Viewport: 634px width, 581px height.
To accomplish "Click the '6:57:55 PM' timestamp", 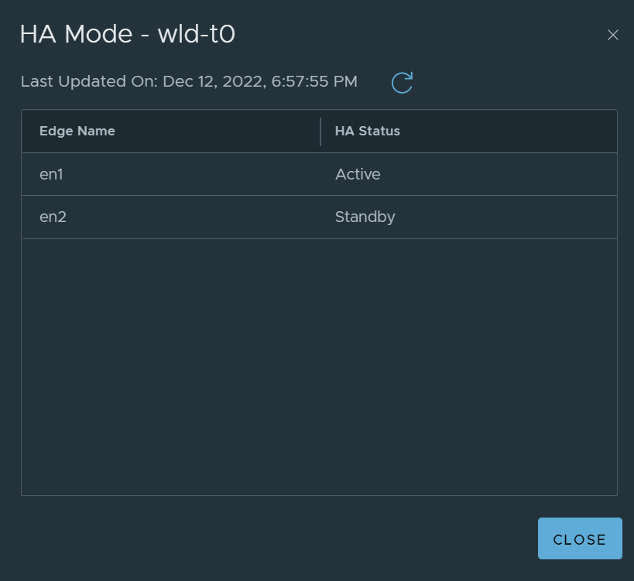I will point(314,81).
